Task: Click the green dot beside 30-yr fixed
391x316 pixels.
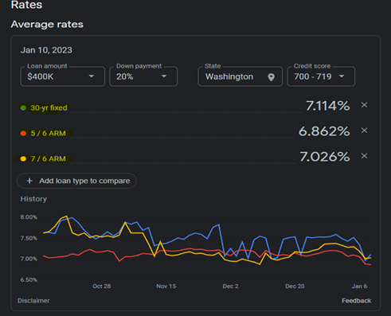Action: (x=23, y=107)
